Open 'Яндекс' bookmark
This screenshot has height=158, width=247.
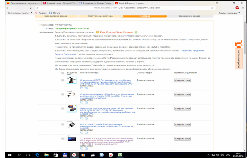tap(41, 13)
